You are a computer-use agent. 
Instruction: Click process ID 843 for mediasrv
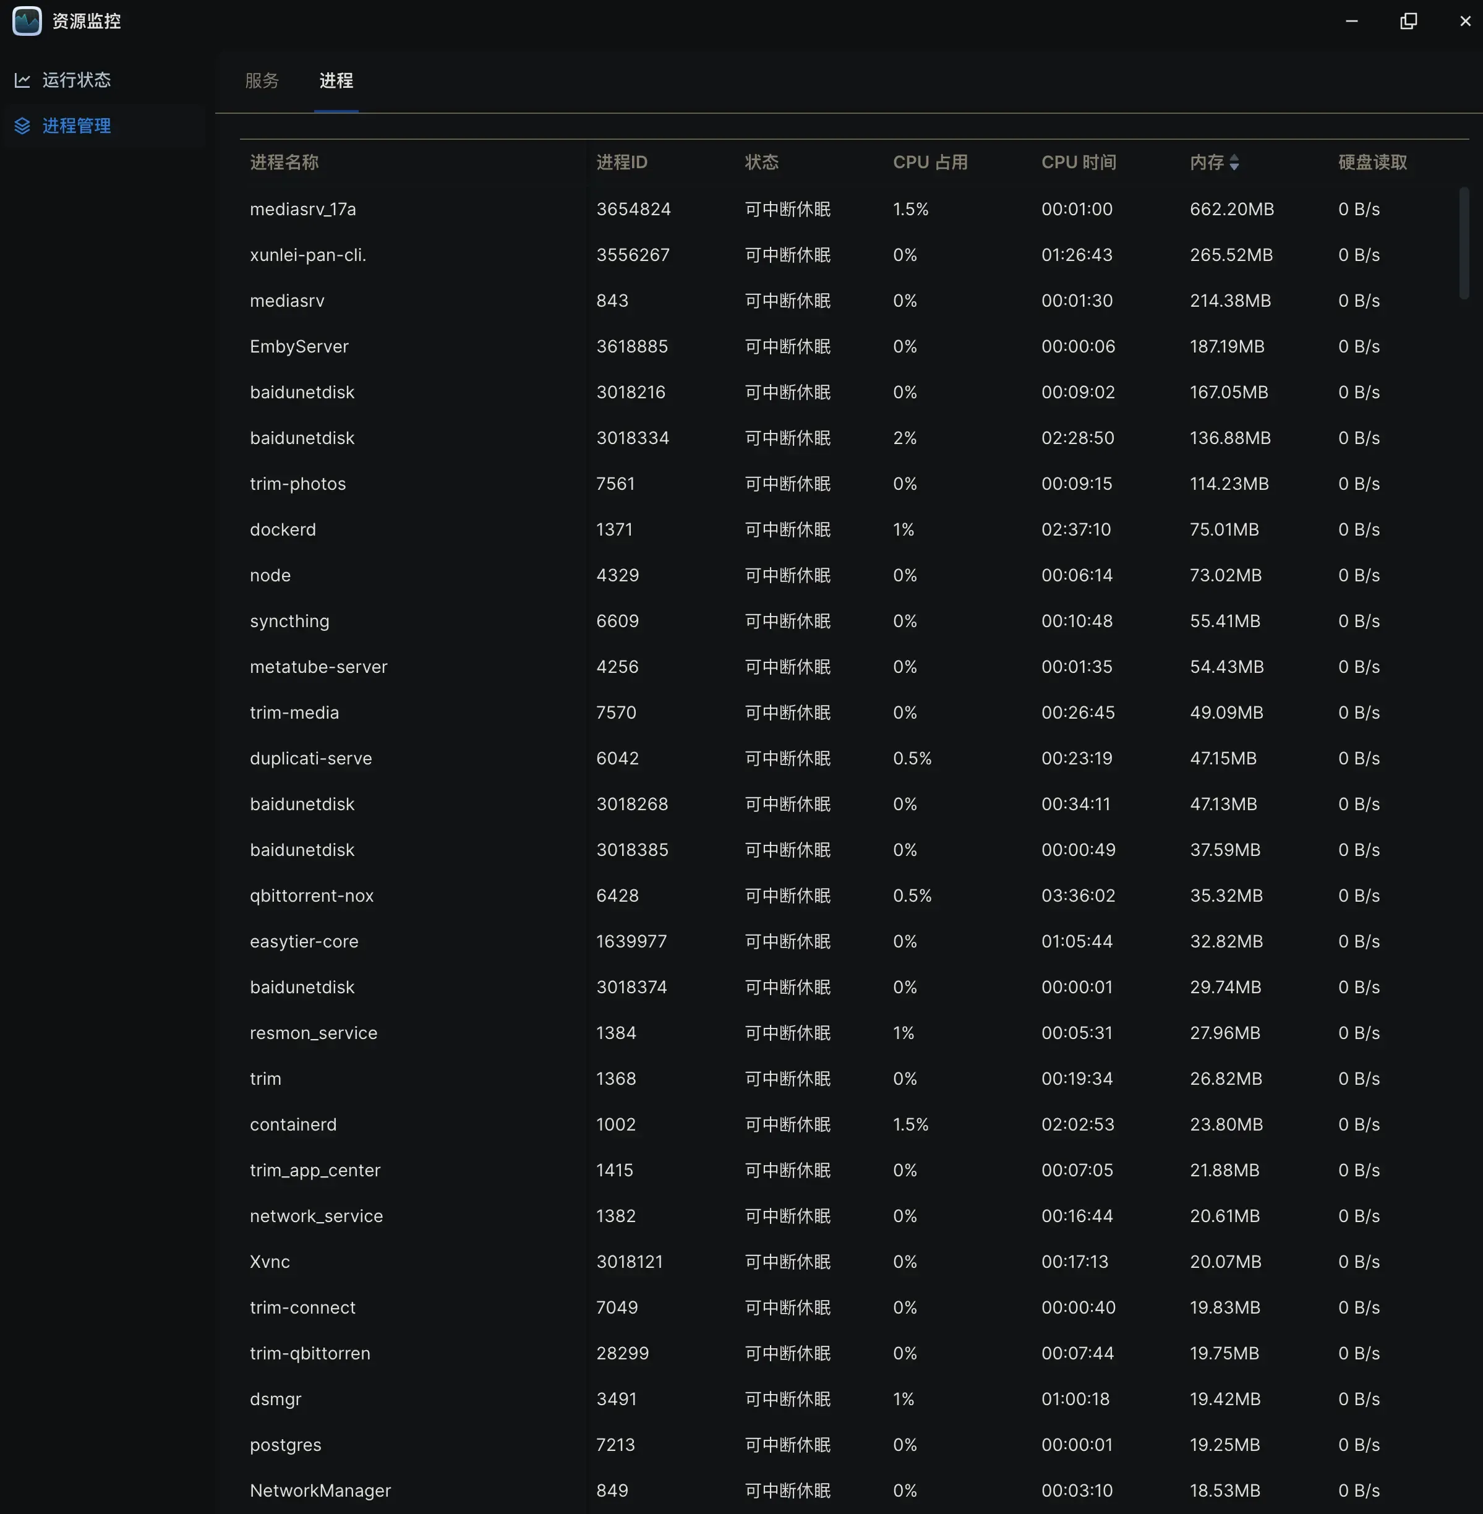point(612,301)
